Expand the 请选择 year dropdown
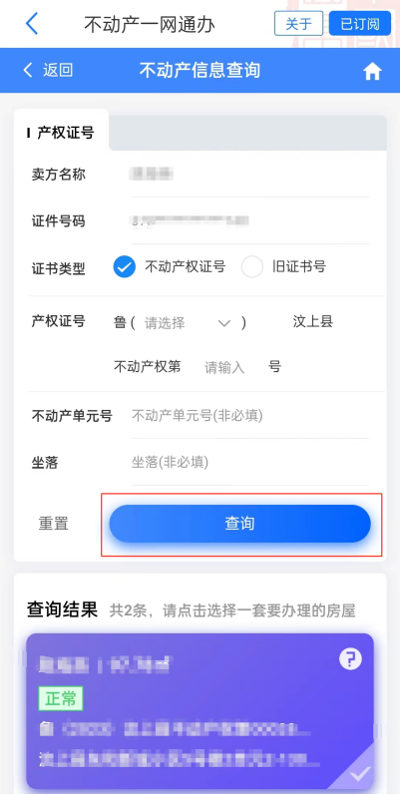 pyautogui.click(x=188, y=322)
